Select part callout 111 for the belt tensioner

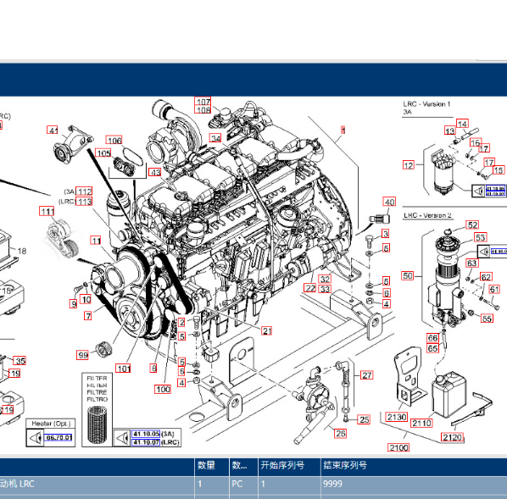coord(47,211)
